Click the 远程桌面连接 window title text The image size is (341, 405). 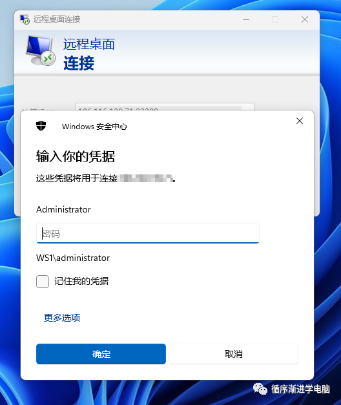[x=57, y=19]
